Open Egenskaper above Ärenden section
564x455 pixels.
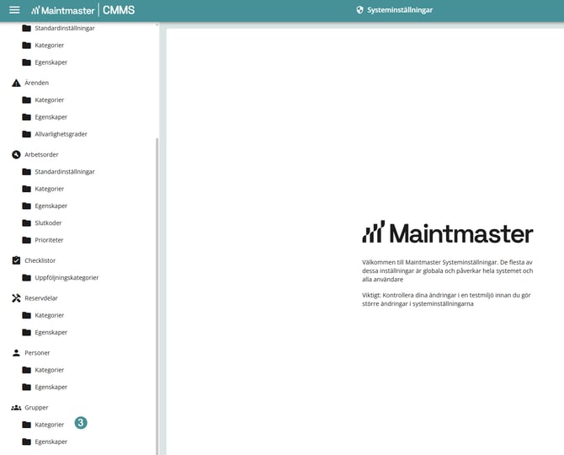[x=51, y=62]
